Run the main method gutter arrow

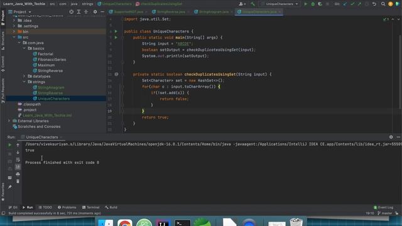click(x=116, y=38)
